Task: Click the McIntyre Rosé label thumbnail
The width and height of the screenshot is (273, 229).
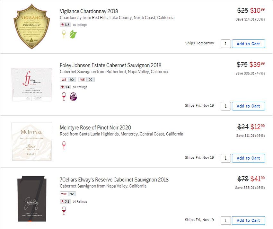Action: 32,142
